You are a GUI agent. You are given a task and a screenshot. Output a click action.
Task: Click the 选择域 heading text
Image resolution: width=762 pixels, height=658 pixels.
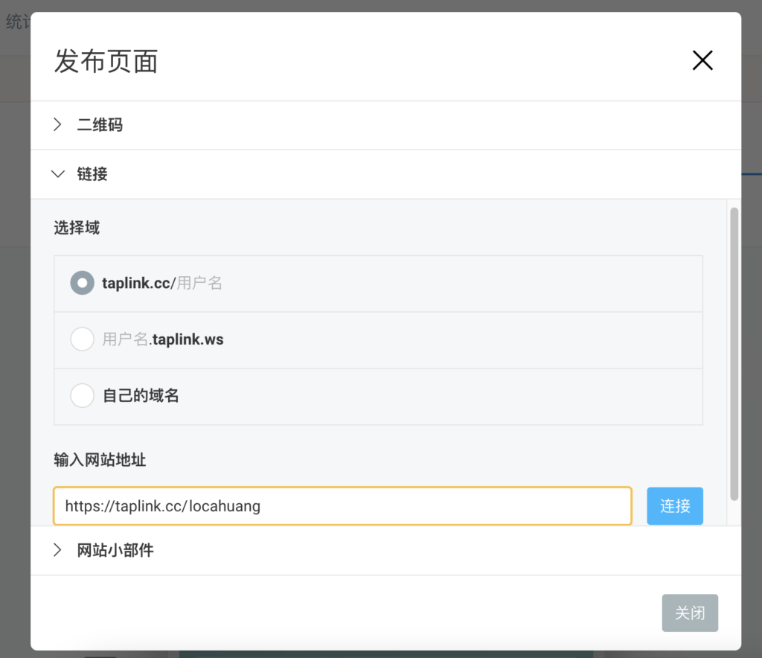tap(77, 228)
